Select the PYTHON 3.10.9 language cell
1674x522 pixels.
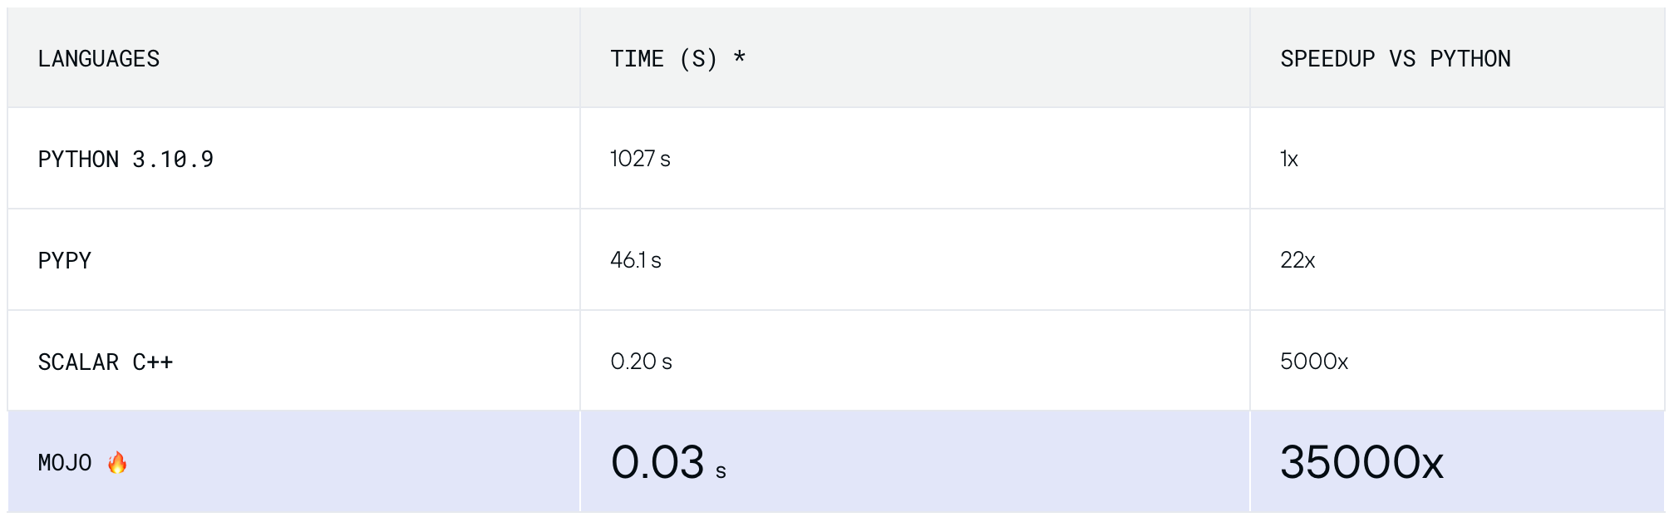(126, 159)
